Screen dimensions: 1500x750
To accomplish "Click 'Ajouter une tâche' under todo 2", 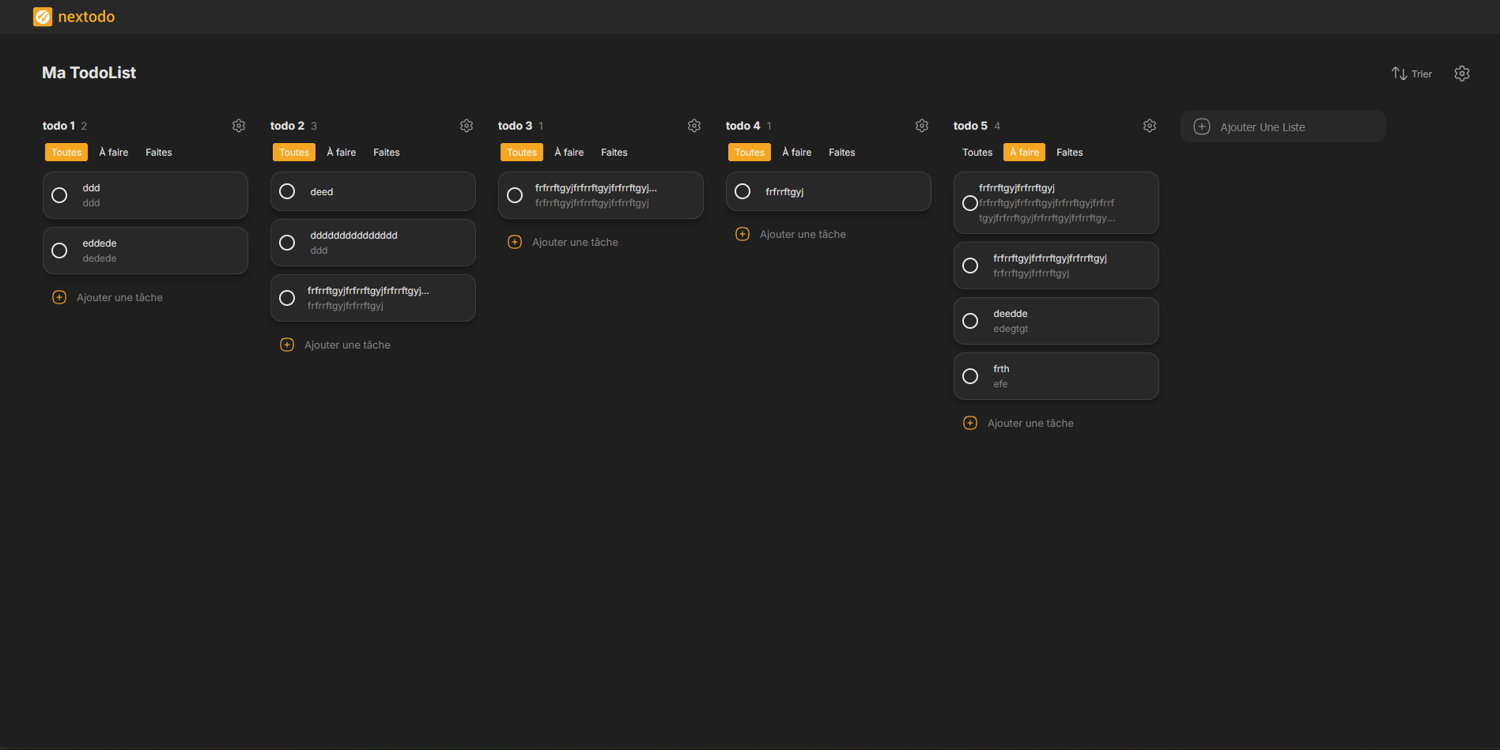I will click(346, 345).
